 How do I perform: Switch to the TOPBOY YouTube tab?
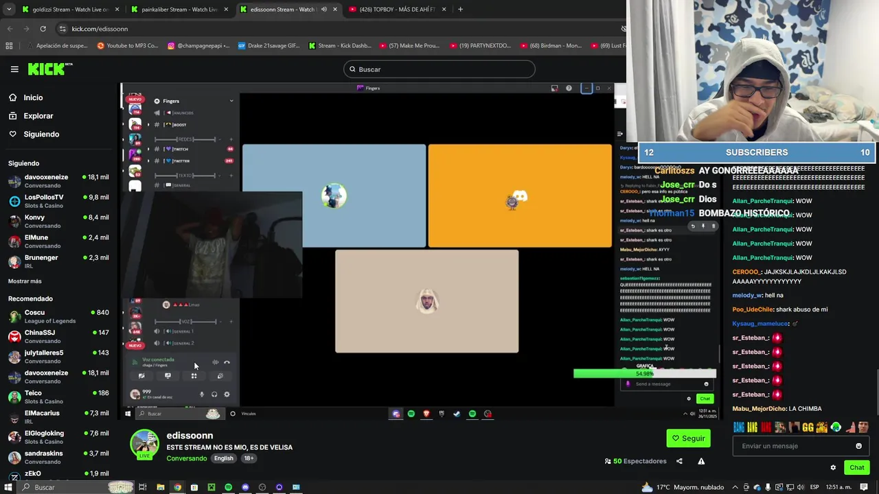[398, 10]
